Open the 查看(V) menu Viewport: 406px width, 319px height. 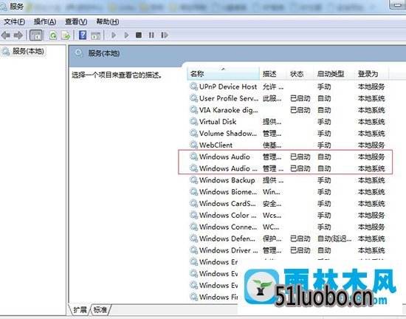76,21
